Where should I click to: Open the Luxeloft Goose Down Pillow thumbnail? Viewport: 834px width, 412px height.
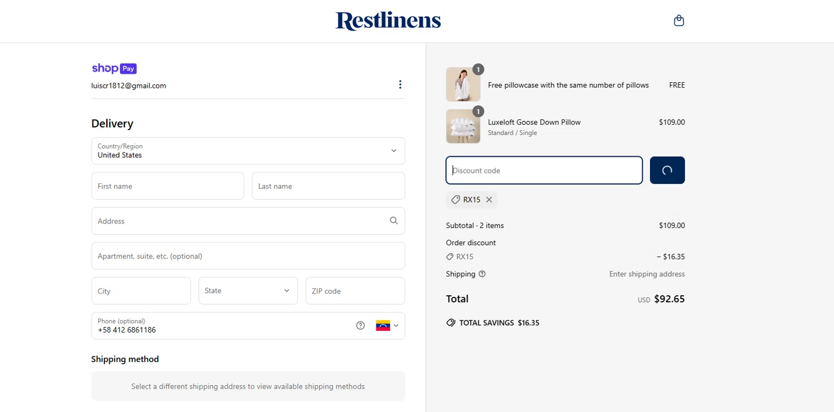click(x=463, y=126)
